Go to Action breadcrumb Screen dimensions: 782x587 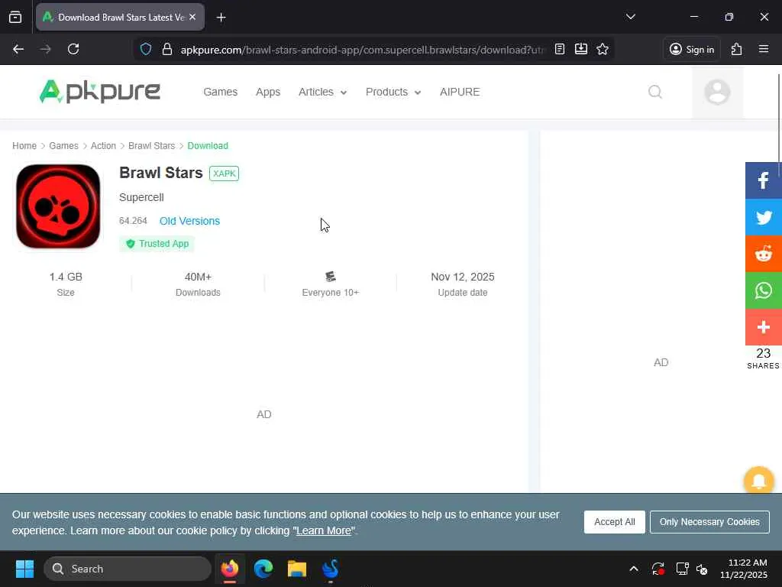(x=103, y=146)
